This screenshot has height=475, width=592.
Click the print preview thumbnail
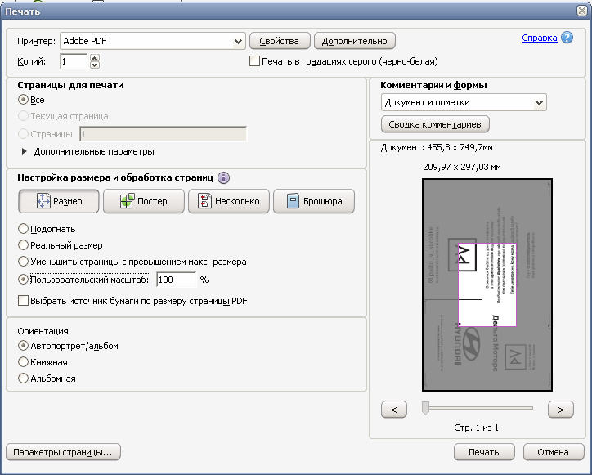point(487,285)
